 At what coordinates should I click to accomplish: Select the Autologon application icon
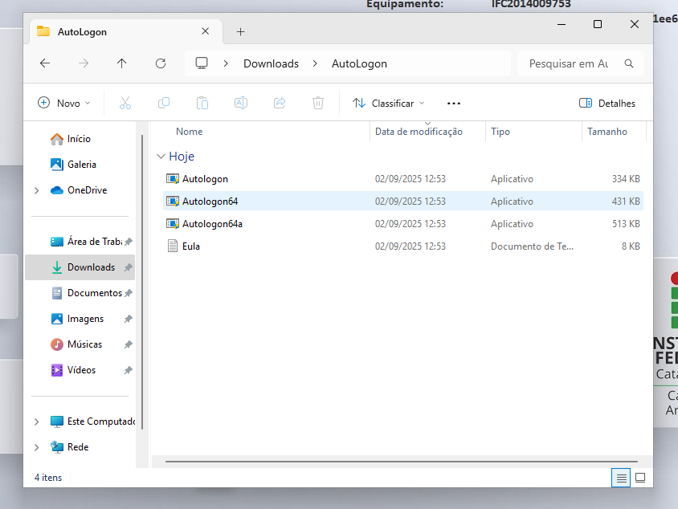click(173, 179)
